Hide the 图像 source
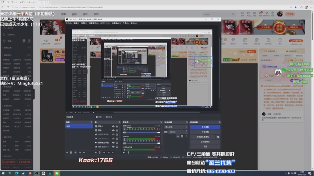 (x=113, y=130)
